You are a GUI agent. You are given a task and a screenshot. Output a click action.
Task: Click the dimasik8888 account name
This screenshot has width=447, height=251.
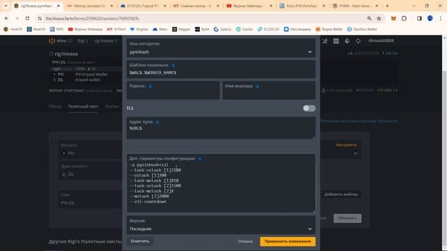(x=381, y=40)
